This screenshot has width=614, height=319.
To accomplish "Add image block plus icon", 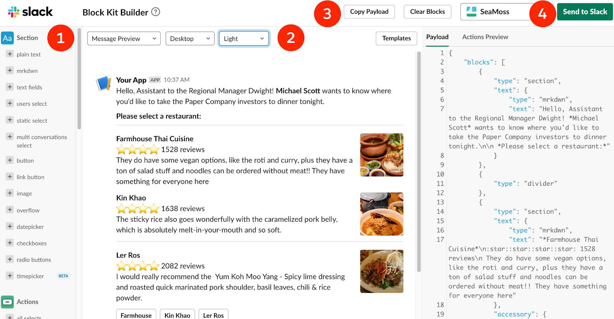I will tap(10, 193).
